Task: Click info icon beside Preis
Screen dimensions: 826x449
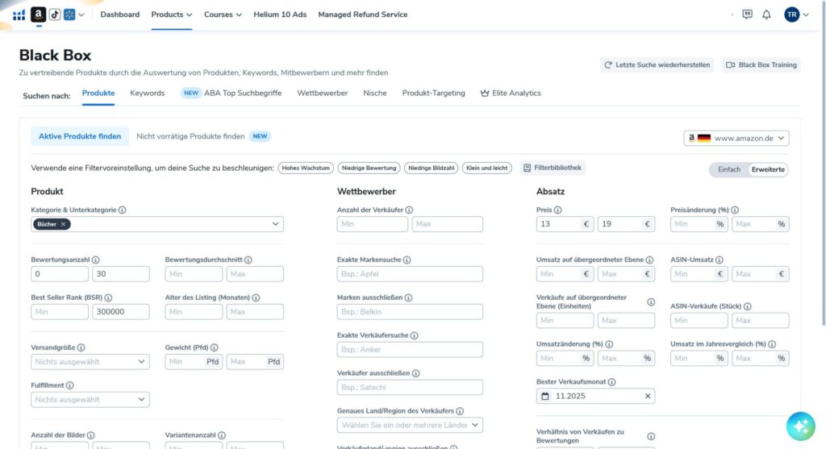Action: pyautogui.click(x=558, y=210)
